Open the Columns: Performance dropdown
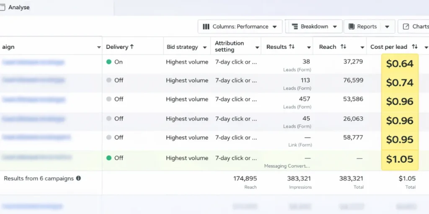The height and width of the screenshot is (214, 429). [x=240, y=26]
